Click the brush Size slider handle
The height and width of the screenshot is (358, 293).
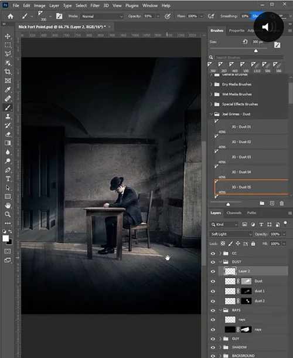(256, 50)
